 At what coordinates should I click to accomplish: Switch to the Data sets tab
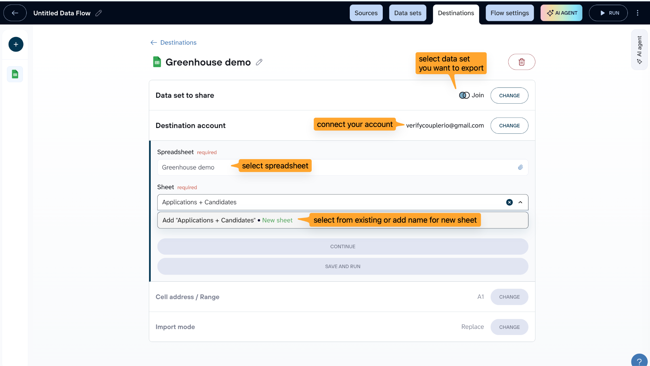(408, 13)
